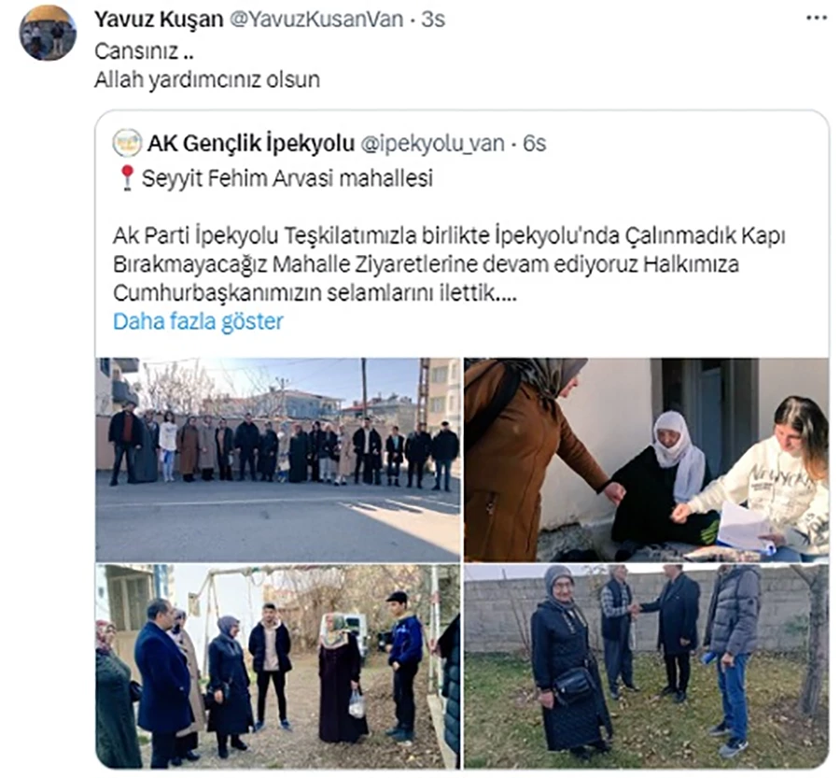Click the AK Gençlik İpekyolu account avatar
The height and width of the screenshot is (778, 840).
pos(127,143)
